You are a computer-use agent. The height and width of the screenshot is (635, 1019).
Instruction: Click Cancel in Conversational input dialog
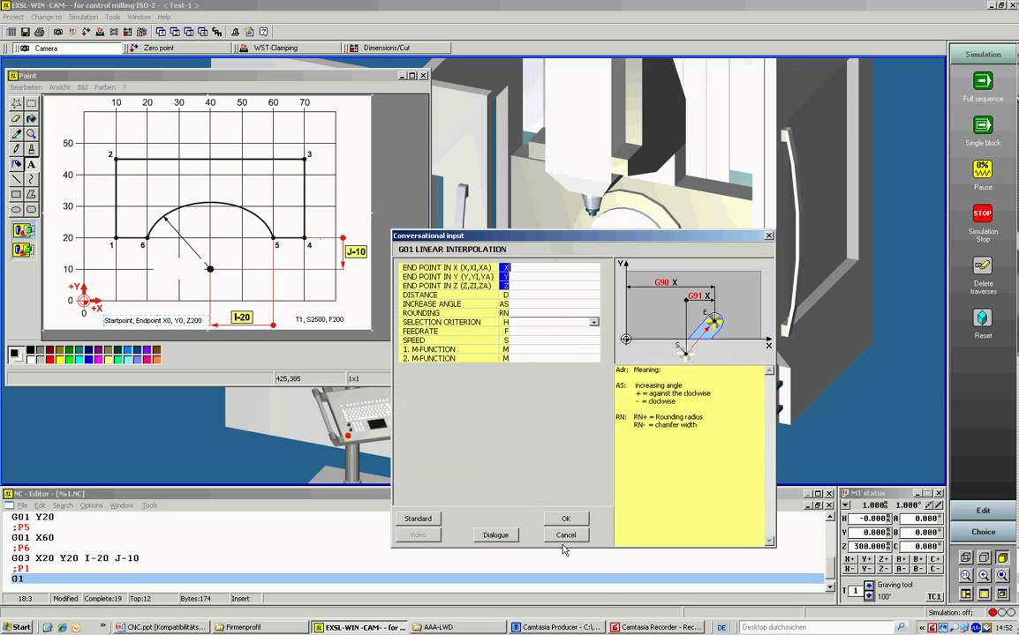click(566, 535)
